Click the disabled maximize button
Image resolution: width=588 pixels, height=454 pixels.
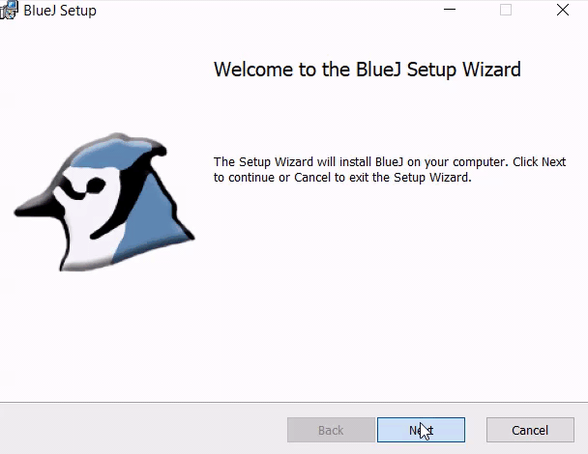click(505, 11)
